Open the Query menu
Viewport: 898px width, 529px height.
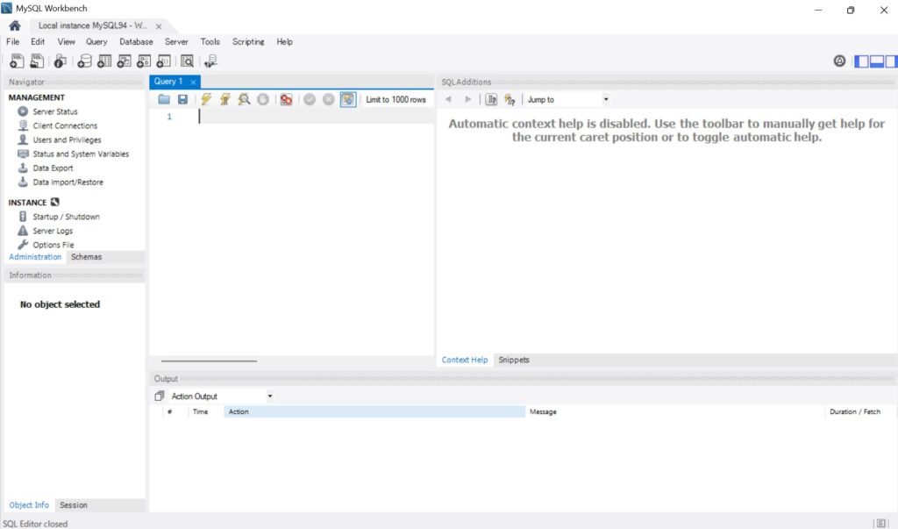[96, 42]
